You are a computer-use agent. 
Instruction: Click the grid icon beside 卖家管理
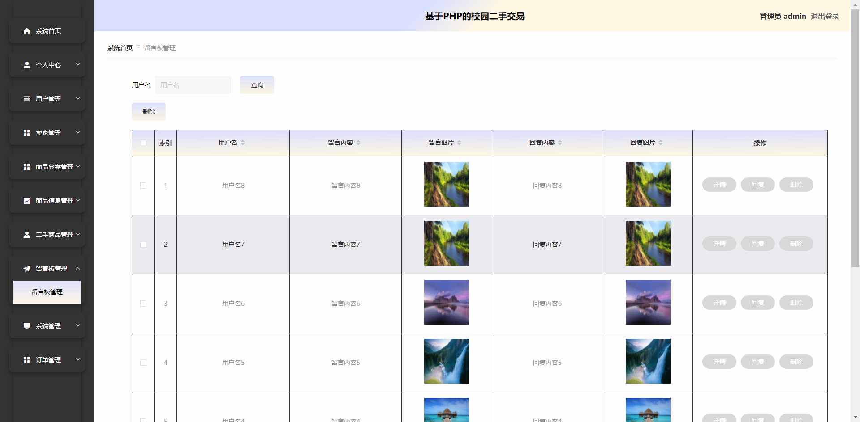point(27,133)
